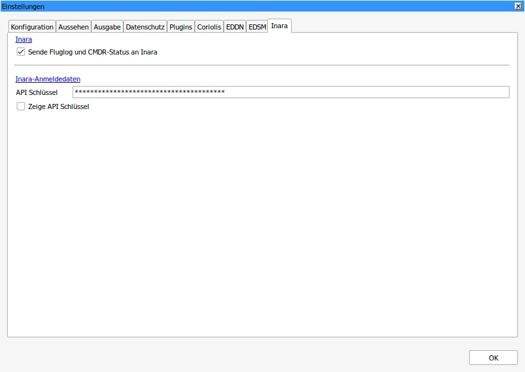Click the API Schlüssel label beside the field
This screenshot has height=372, width=525.
[x=37, y=93]
